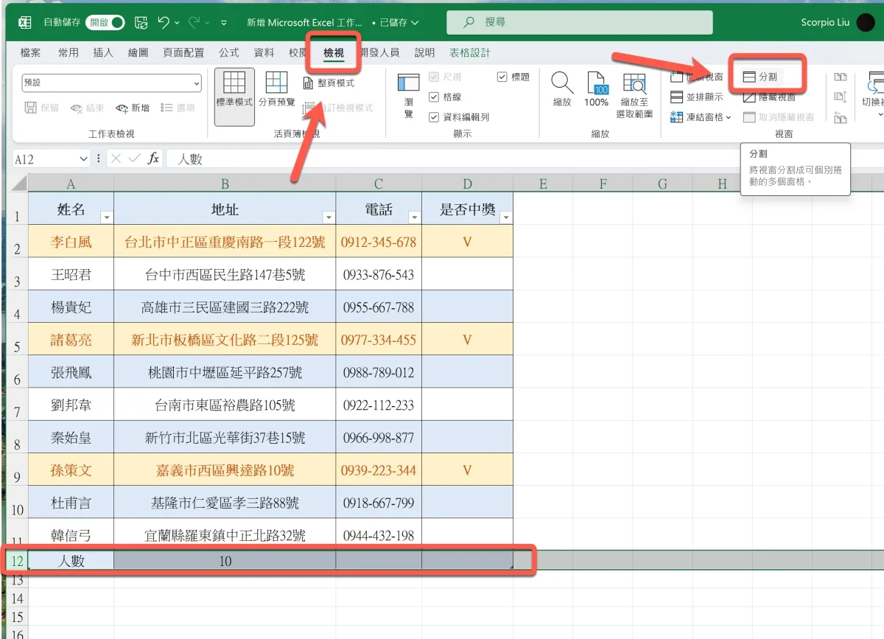Click the 新增 sheet view button

(133, 108)
